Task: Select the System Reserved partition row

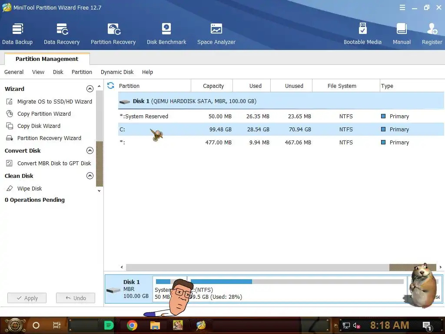Action: click(281, 116)
